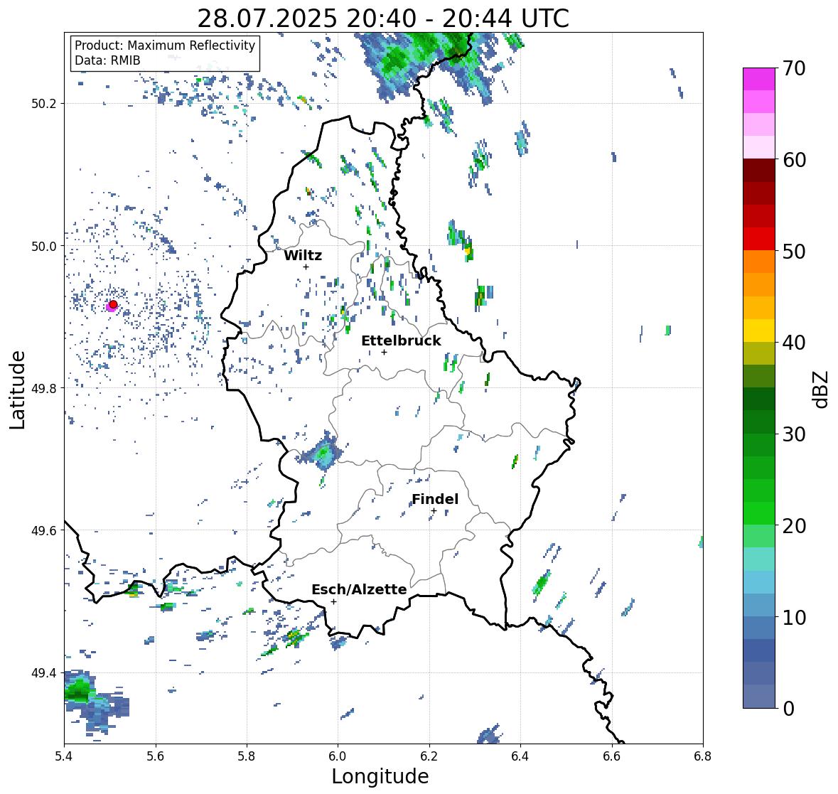Click the latitude tick label 49.6

tap(45, 530)
